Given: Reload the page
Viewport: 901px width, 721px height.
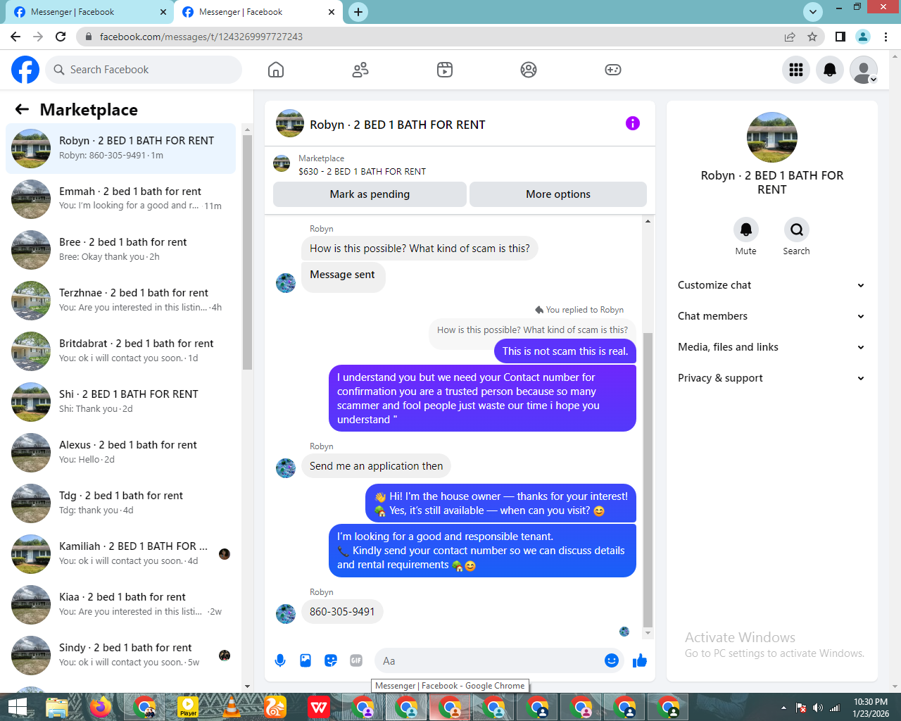Looking at the screenshot, I should click(x=61, y=37).
